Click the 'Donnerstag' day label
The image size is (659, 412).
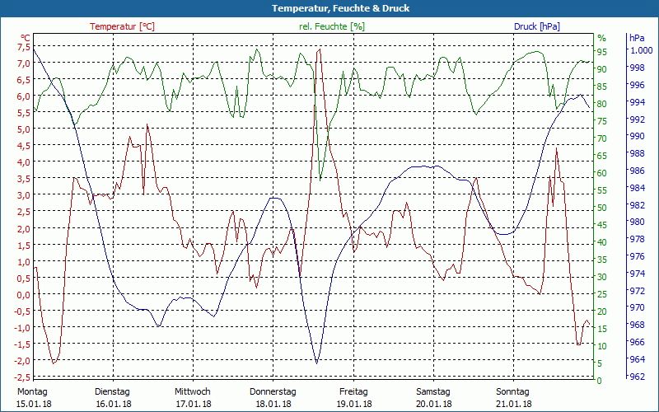tap(273, 391)
